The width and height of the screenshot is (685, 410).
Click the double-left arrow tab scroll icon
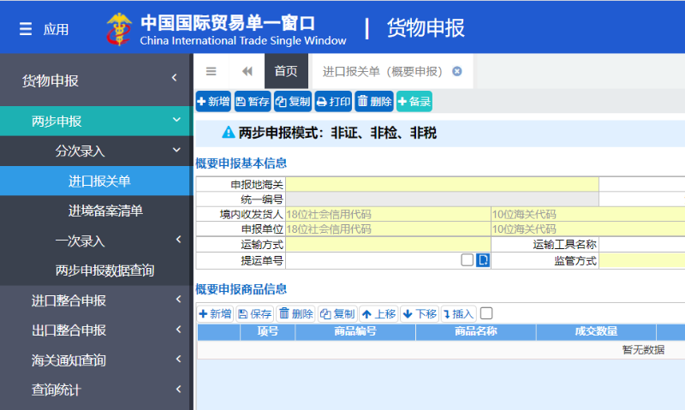tap(247, 71)
